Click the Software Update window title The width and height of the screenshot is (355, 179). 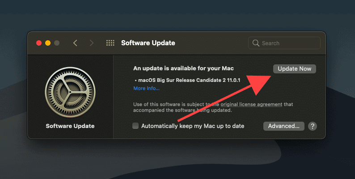point(148,43)
